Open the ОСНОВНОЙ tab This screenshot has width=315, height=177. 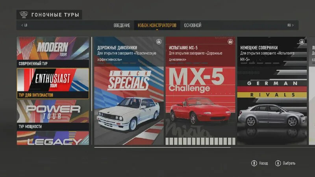tap(193, 25)
